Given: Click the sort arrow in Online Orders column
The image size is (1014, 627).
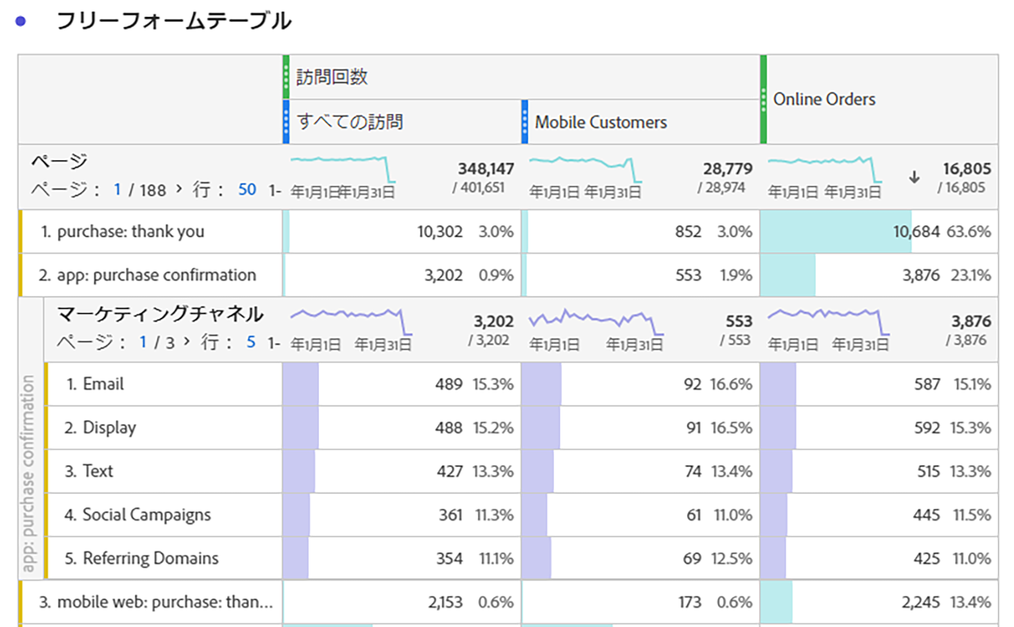Looking at the screenshot, I should 914,178.
